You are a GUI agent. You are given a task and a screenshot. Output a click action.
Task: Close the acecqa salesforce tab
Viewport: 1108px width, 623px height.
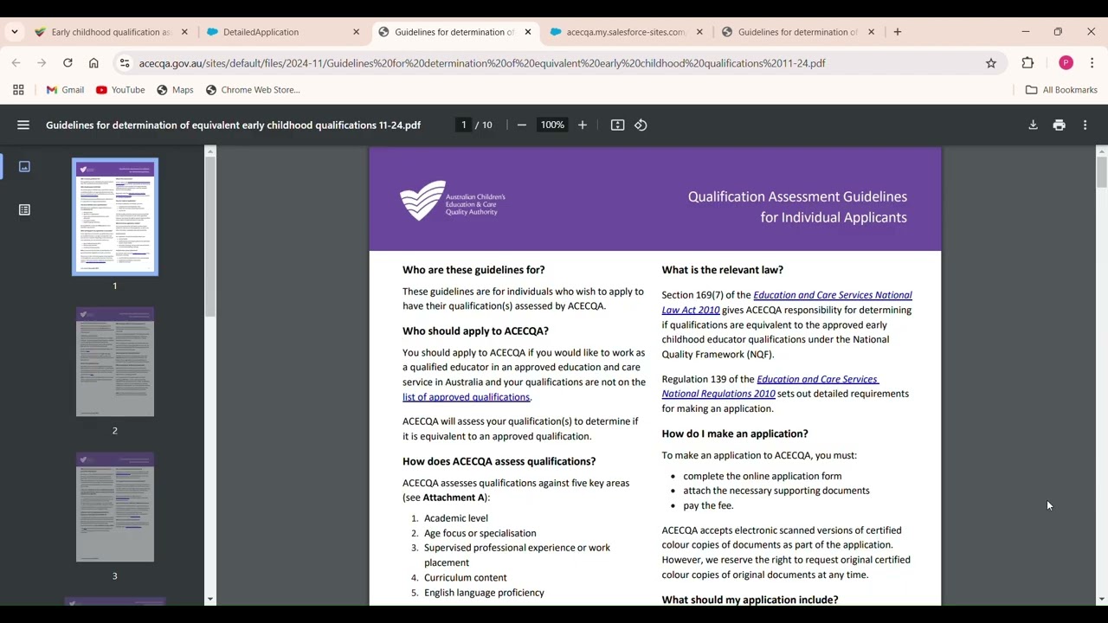pos(699,32)
